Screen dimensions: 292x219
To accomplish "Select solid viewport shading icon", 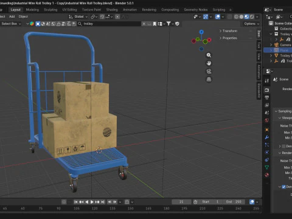I will (x=242, y=17).
